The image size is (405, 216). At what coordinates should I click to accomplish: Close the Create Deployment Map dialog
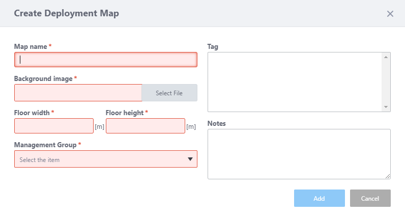click(390, 14)
